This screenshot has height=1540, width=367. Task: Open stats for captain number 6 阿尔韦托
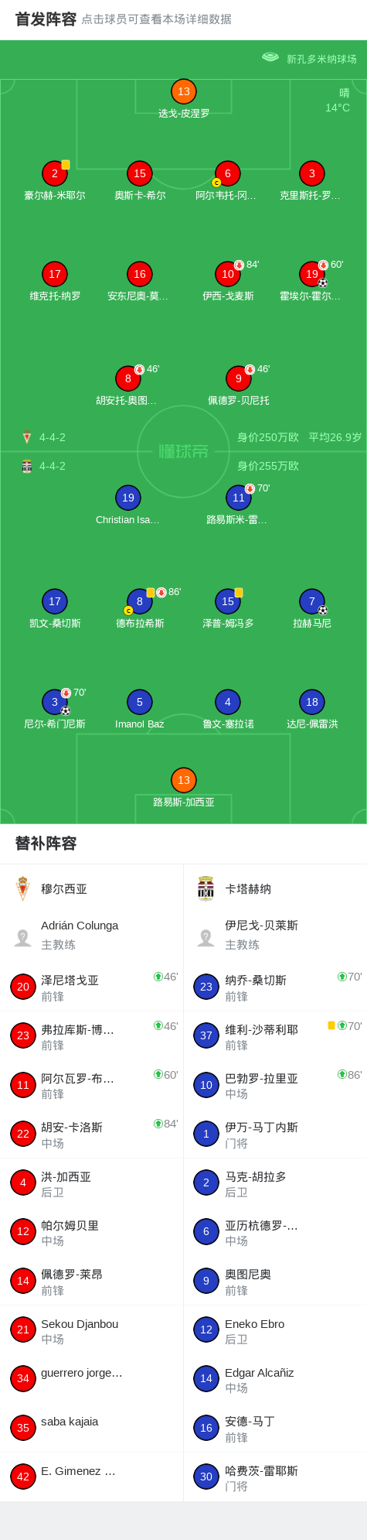point(227,173)
